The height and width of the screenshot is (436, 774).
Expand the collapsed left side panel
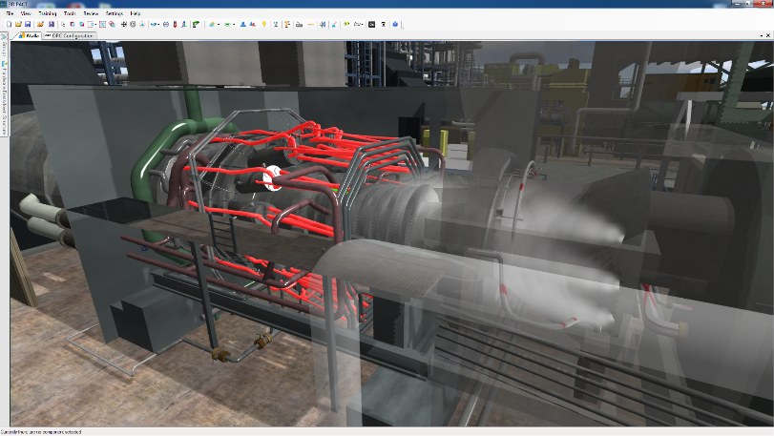4,36
